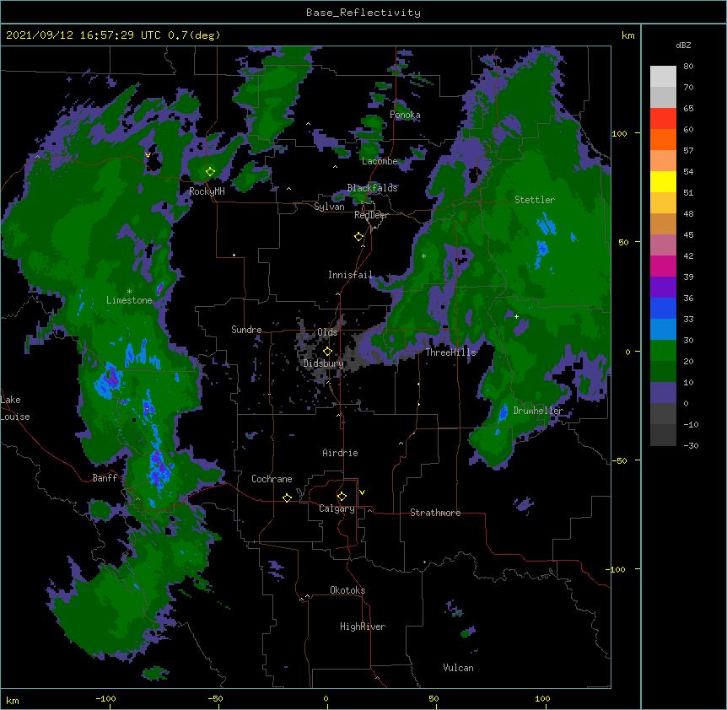Select the purple 36–39 dBZ legend swatch
The height and width of the screenshot is (710, 727).
tap(663, 288)
